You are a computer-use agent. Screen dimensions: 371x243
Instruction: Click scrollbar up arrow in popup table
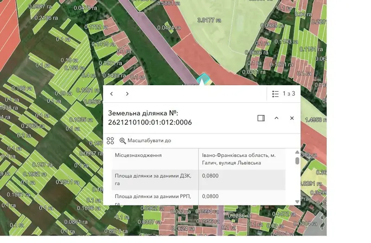pos(297,152)
